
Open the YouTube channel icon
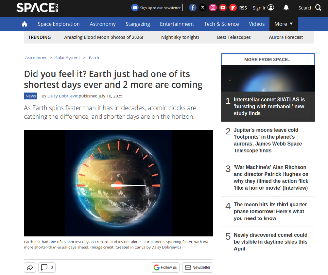tap(223, 8)
